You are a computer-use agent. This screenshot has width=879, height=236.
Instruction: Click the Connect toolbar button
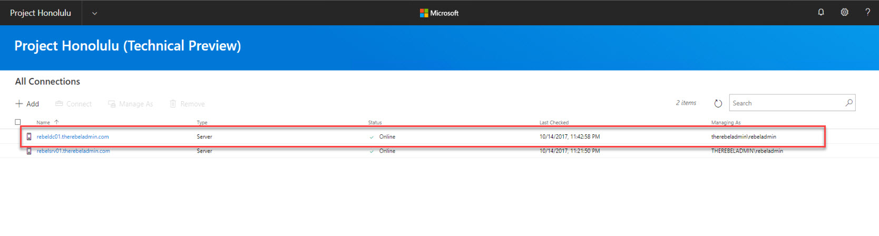(74, 104)
